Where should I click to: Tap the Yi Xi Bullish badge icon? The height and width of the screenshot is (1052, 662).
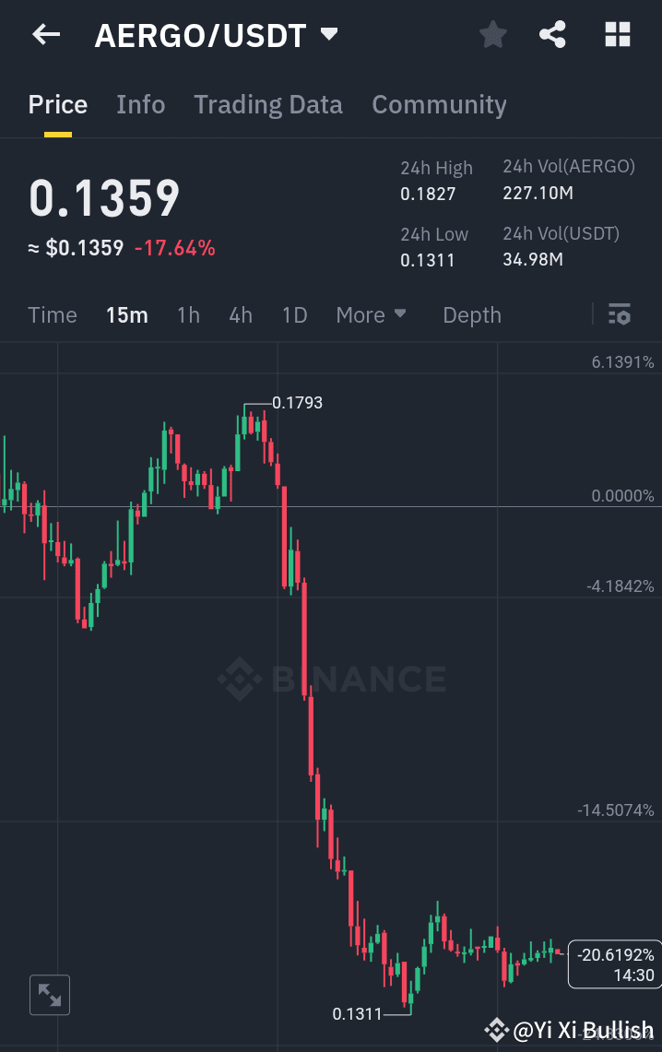[x=496, y=1030]
